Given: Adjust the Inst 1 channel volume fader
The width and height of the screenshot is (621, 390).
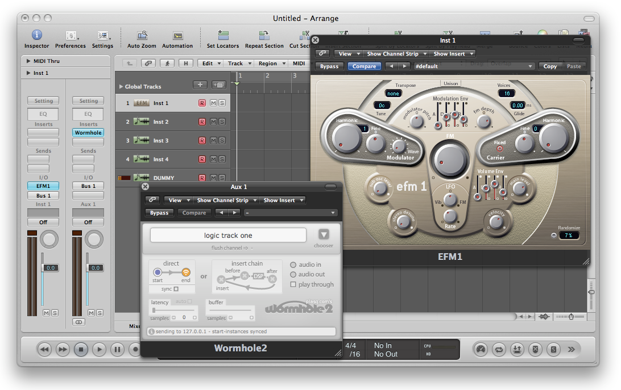Looking at the screenshot, I should (51, 268).
